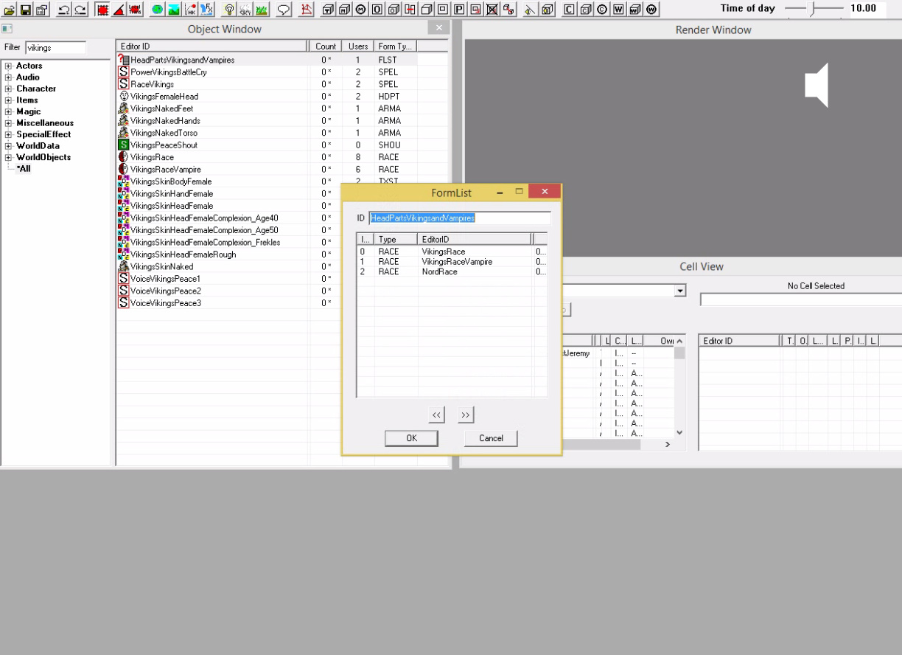Select the NordRace row in FormList

point(452,271)
